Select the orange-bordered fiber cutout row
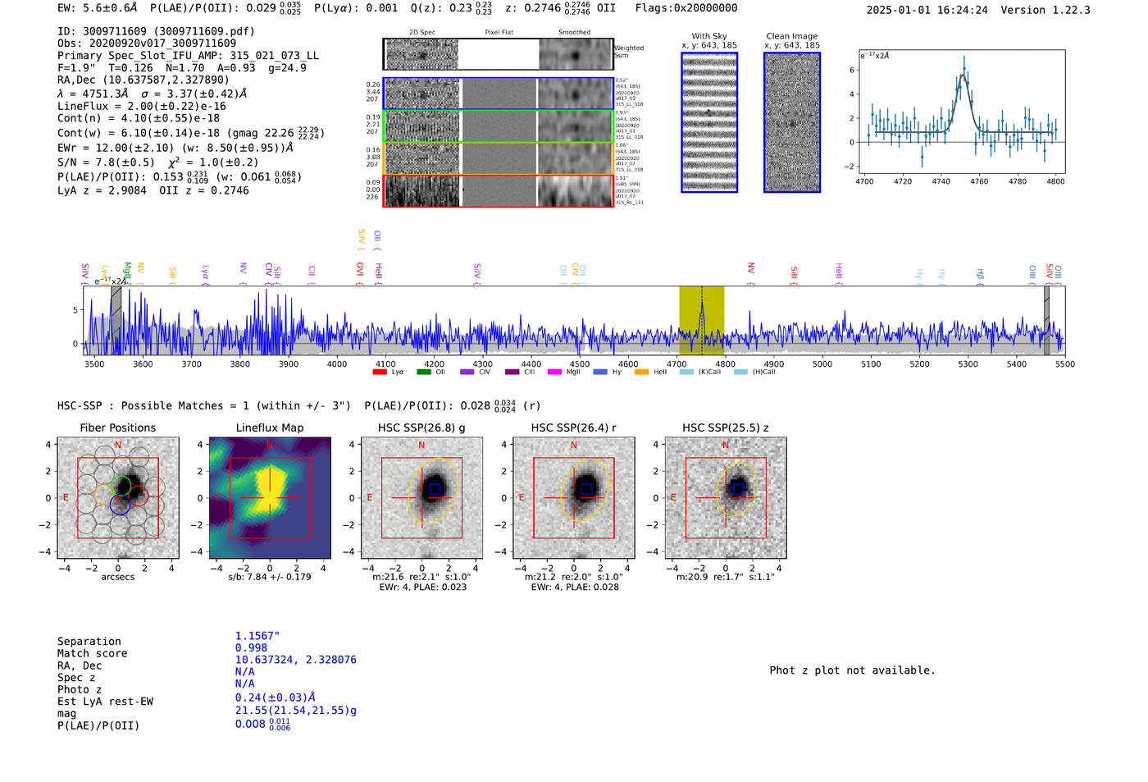Viewport: 1148px width, 782px height. point(498,158)
